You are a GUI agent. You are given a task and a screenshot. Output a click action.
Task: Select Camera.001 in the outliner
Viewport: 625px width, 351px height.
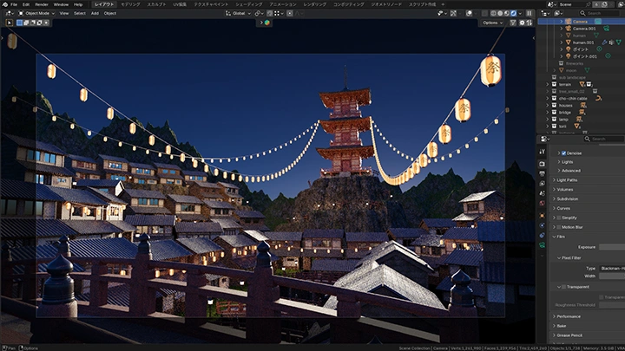[x=584, y=29]
